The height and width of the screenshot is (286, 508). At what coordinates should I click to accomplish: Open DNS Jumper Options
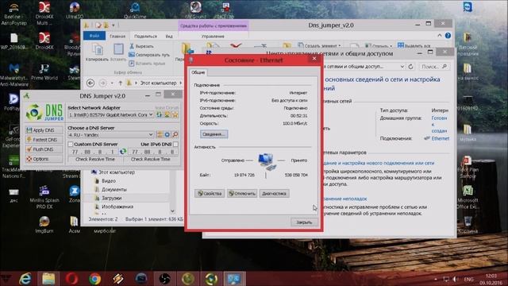pyautogui.click(x=44, y=159)
